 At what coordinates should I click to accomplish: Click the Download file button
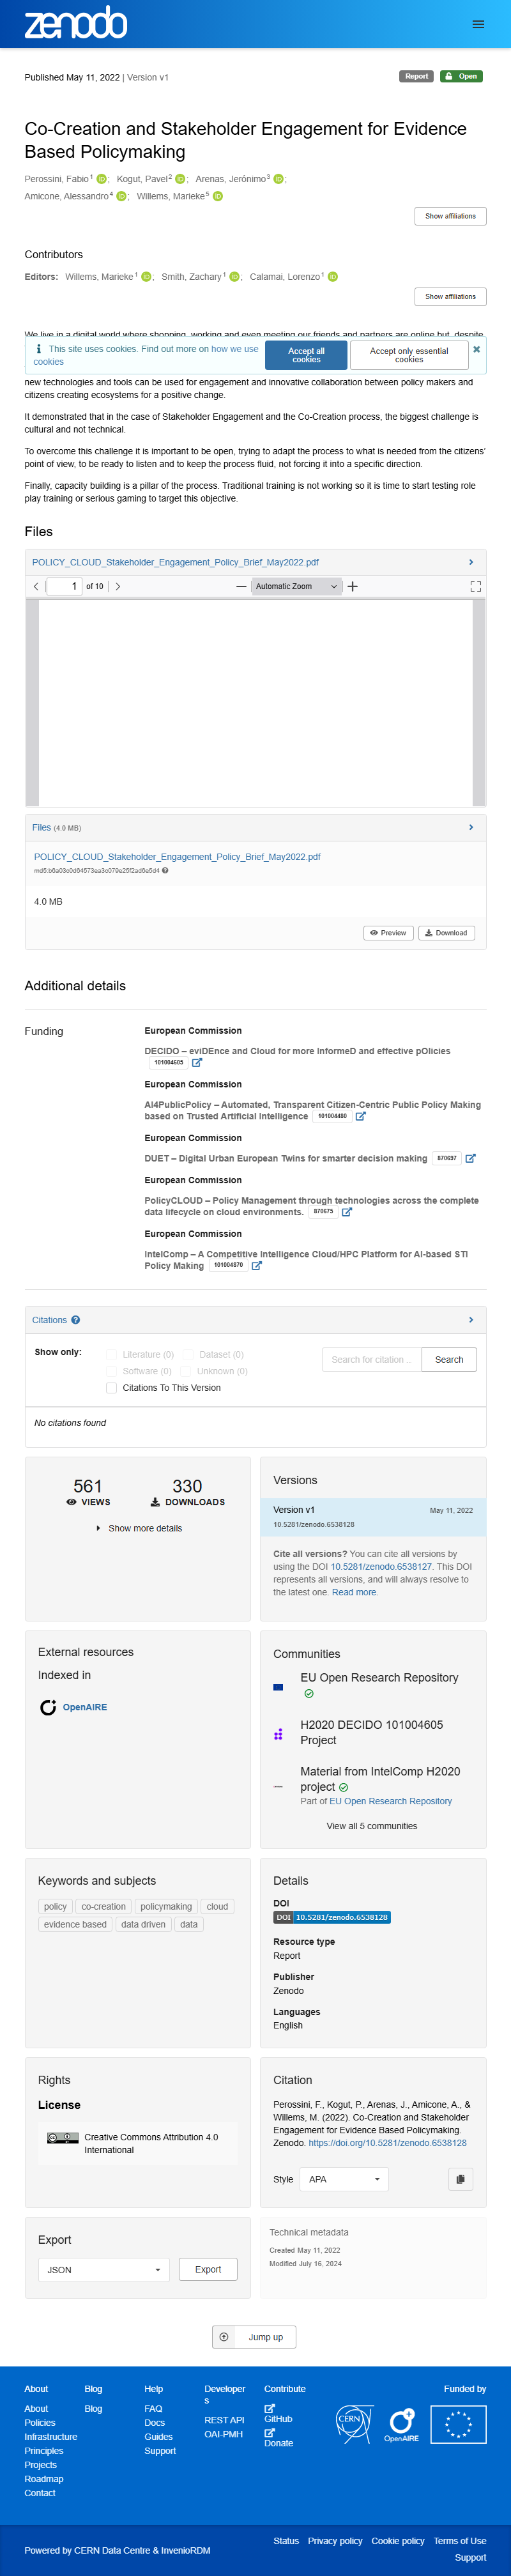click(x=446, y=933)
